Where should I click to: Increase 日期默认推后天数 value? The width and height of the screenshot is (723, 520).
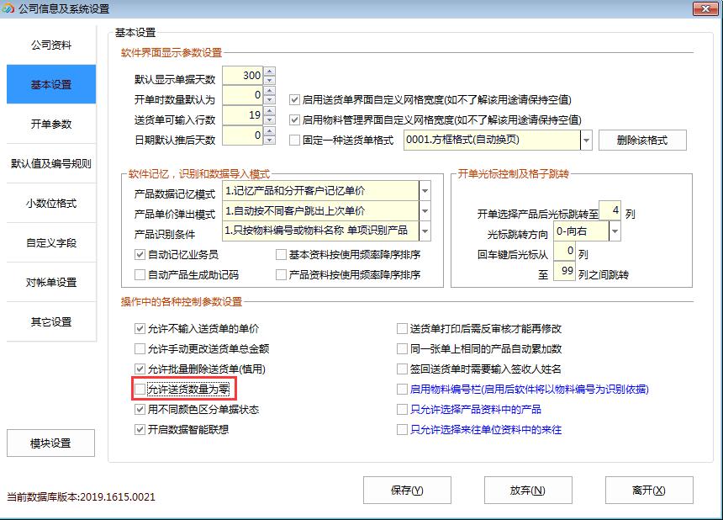[270, 131]
